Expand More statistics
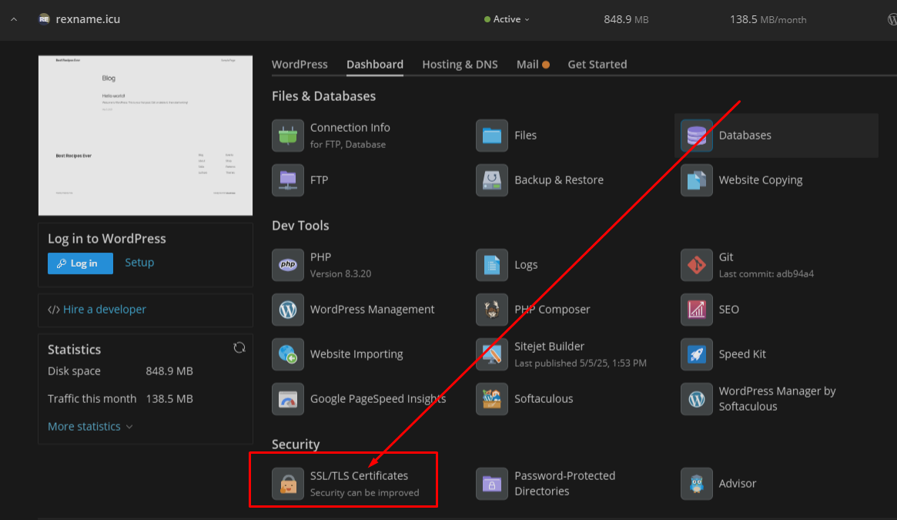 coord(90,427)
